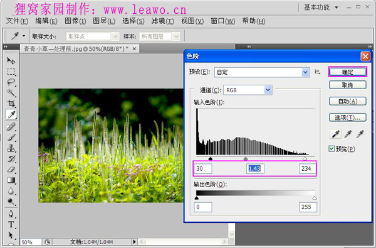Open the Help menu
The height and width of the screenshot is (248, 376).
[253, 21]
